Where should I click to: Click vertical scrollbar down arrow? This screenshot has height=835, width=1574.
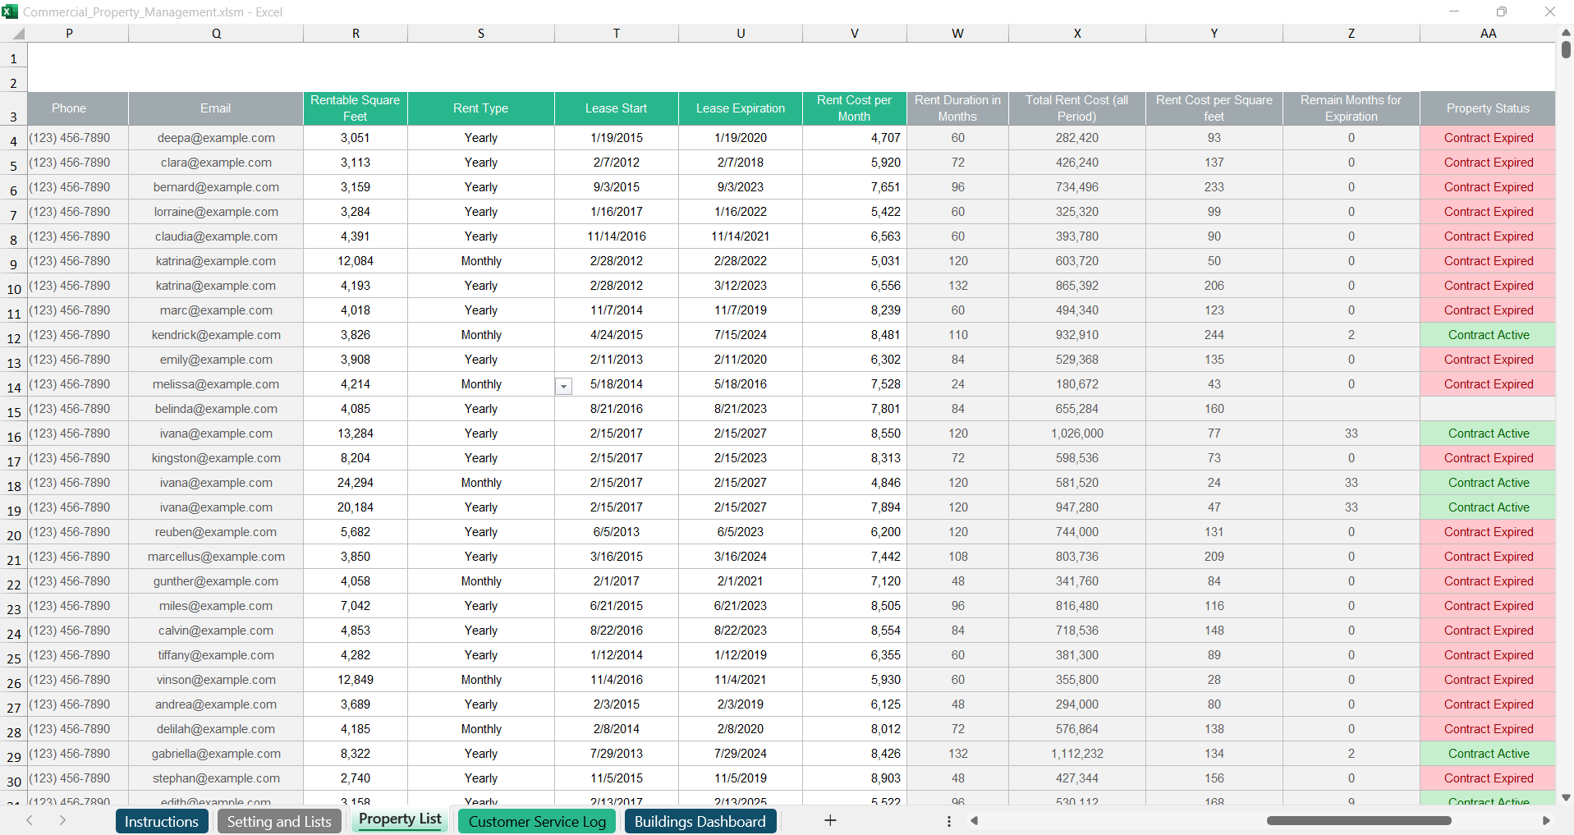(x=1566, y=797)
